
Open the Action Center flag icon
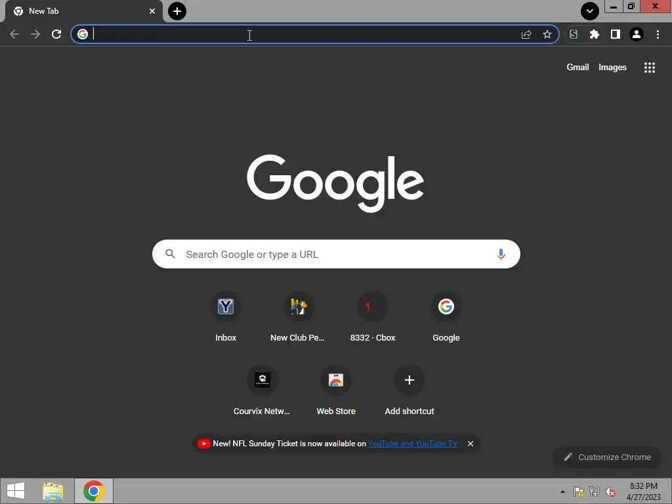pyautogui.click(x=579, y=492)
